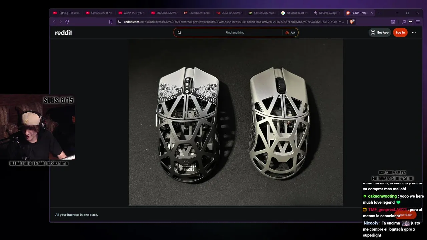Focus the Find anything search field

[x=235, y=32]
